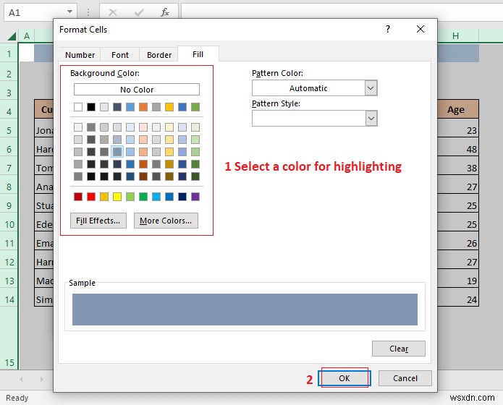Expand the Pattern Color dropdown
The image size is (503, 405).
(x=371, y=88)
